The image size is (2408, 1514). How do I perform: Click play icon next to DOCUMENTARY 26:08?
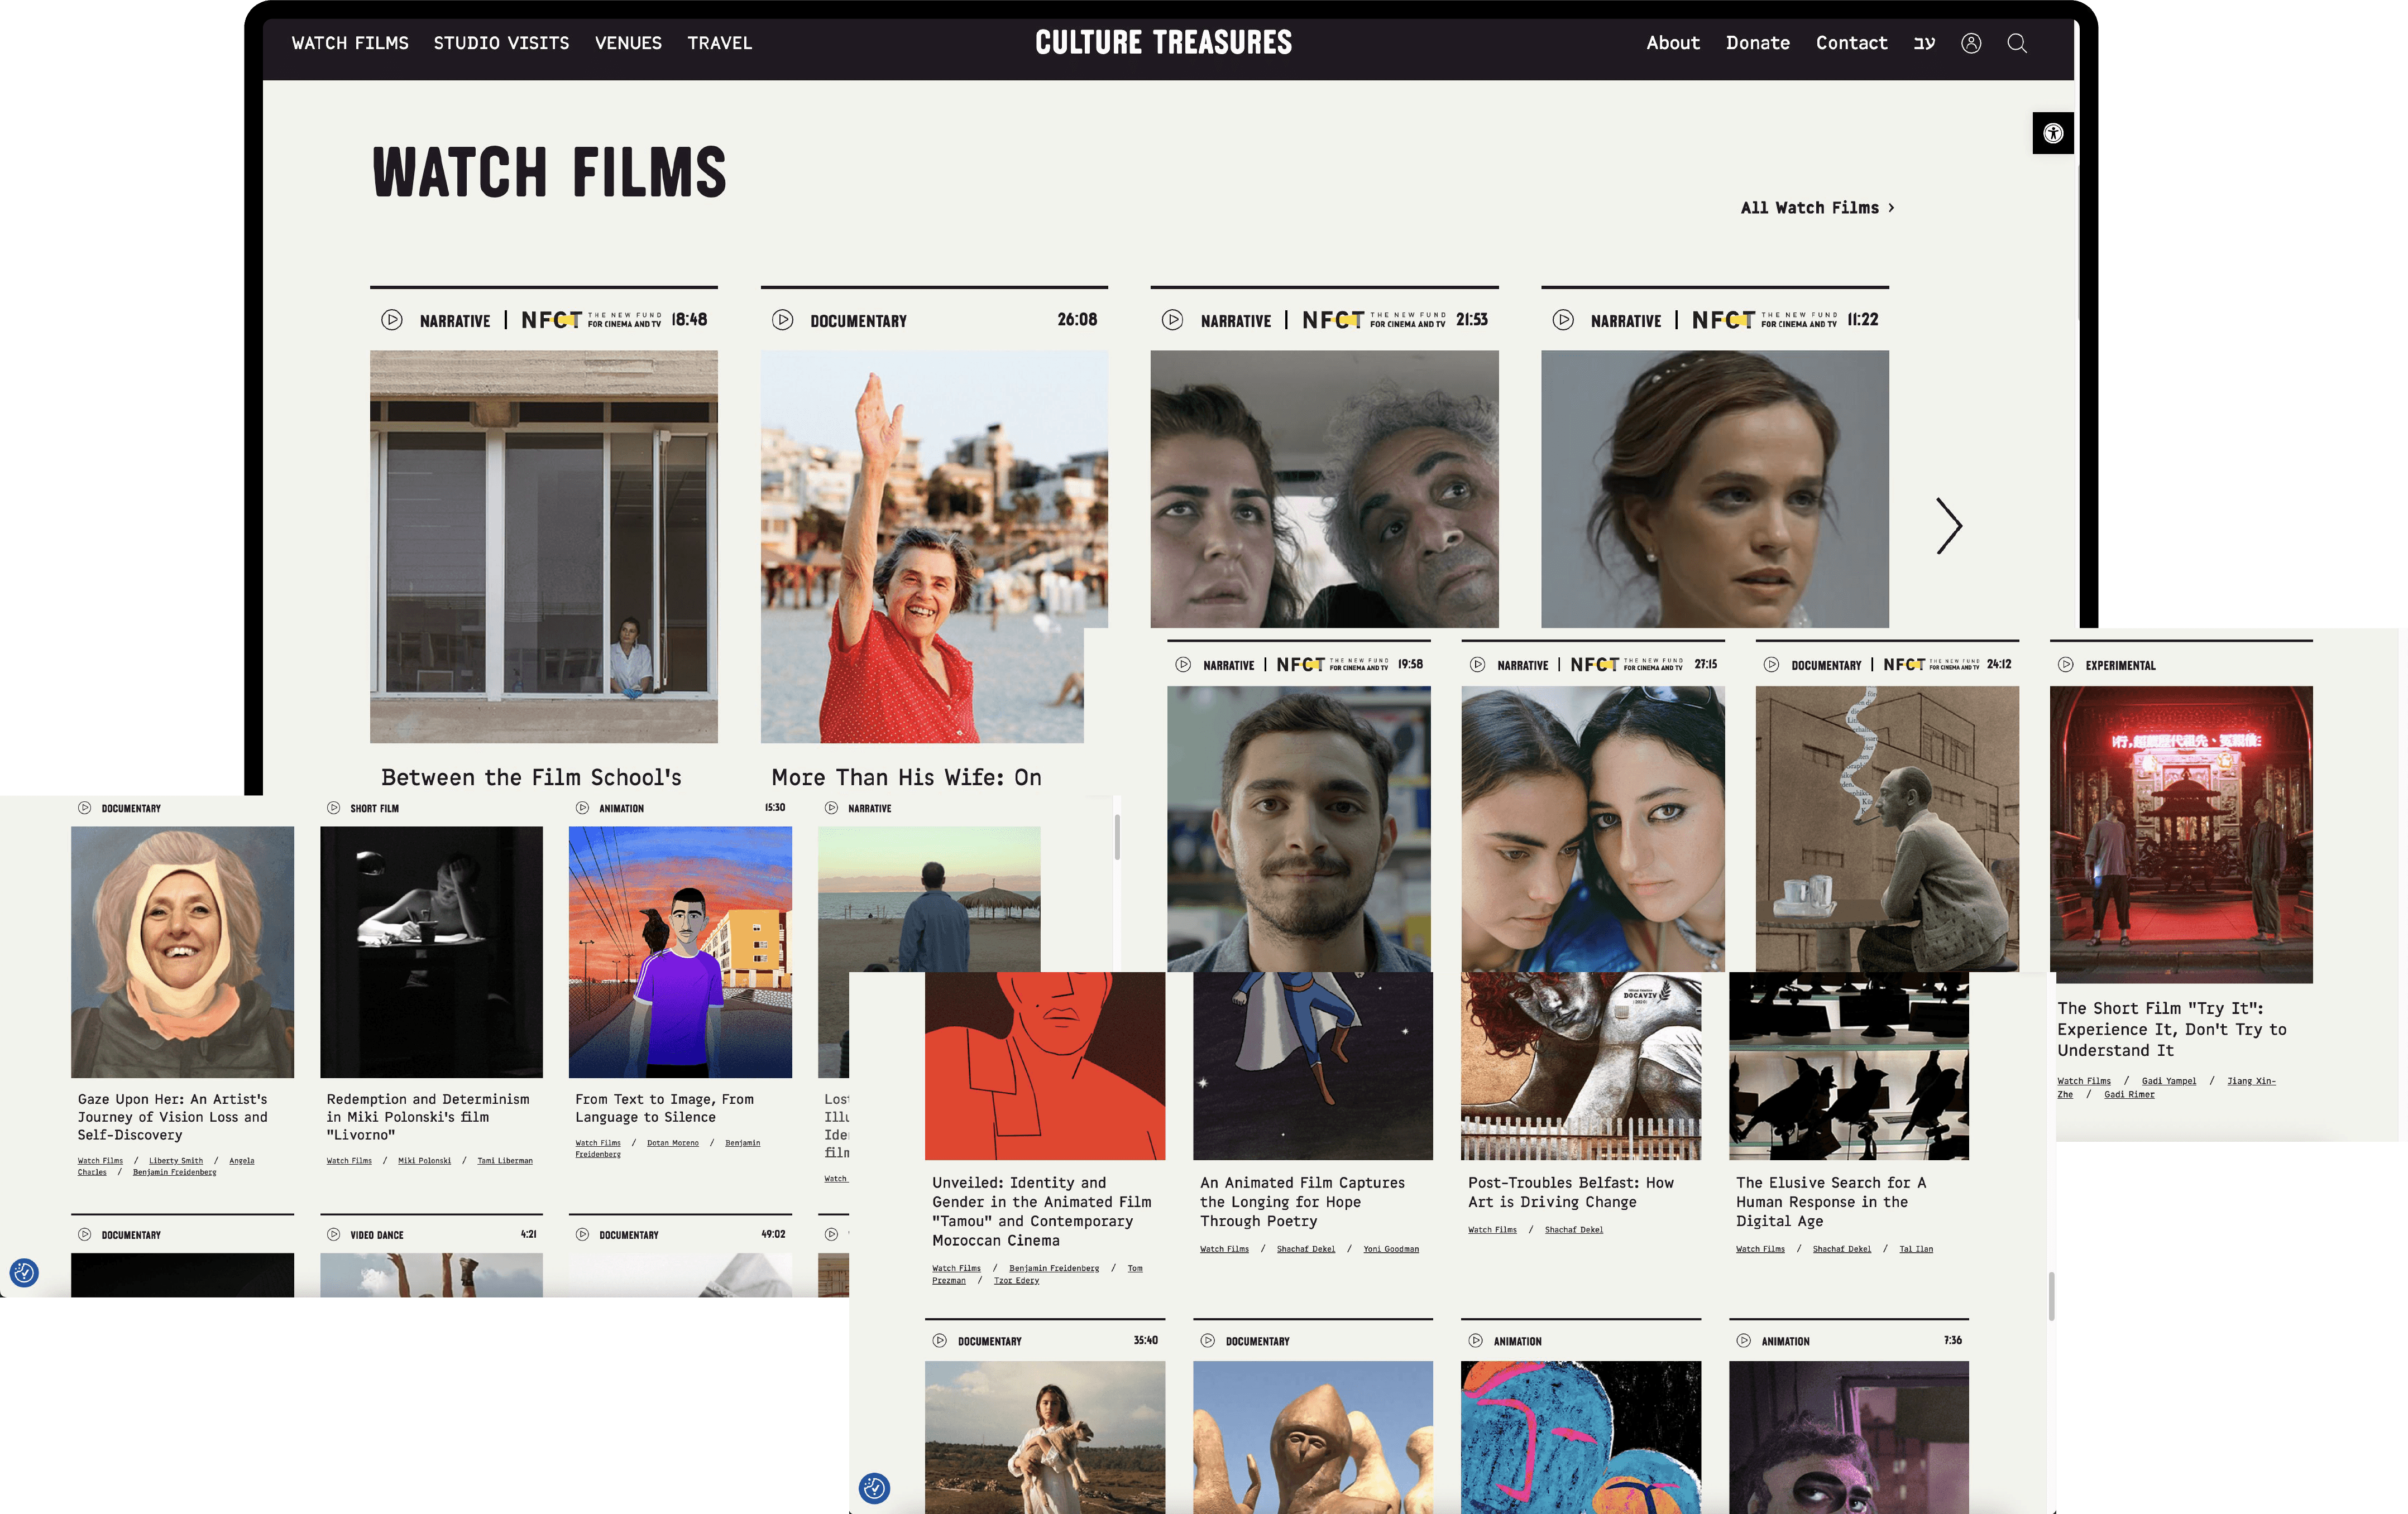tap(782, 320)
